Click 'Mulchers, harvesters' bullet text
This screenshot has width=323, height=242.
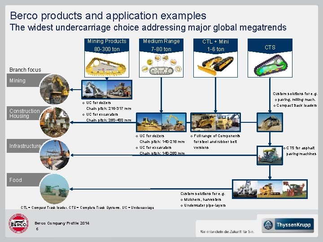point(202,199)
